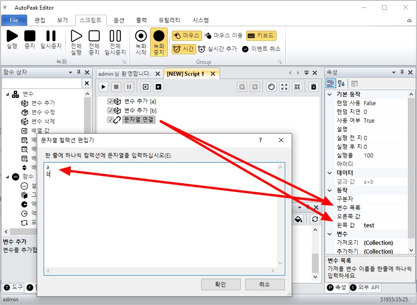Uncheck the 변수 추가 [b] step
This screenshot has height=305, width=417.
point(110,110)
